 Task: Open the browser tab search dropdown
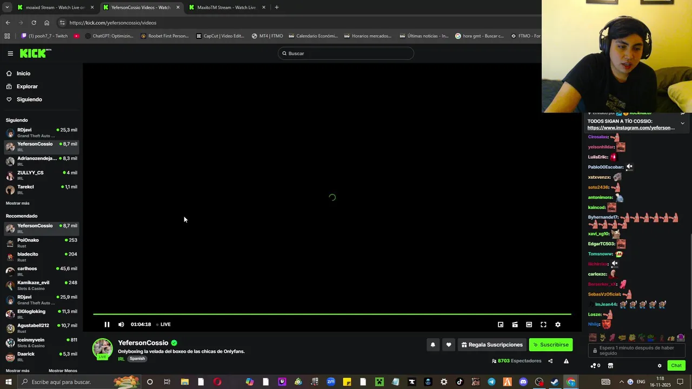pyautogui.click(x=7, y=8)
